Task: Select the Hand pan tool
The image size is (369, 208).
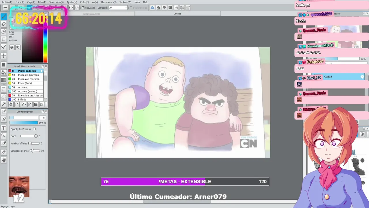Action: point(4,160)
